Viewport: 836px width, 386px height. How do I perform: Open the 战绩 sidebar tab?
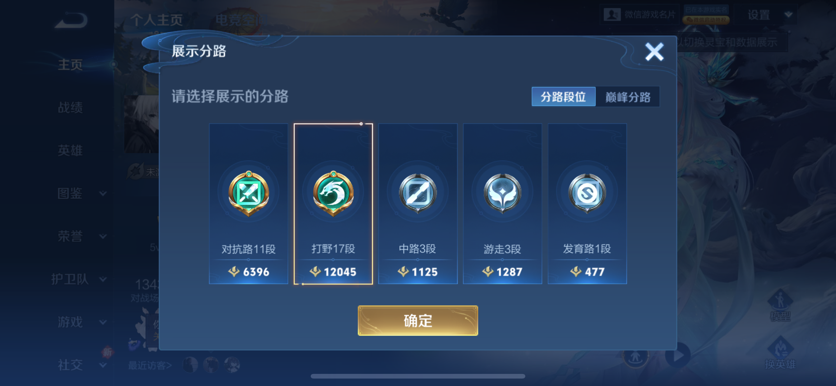click(70, 108)
